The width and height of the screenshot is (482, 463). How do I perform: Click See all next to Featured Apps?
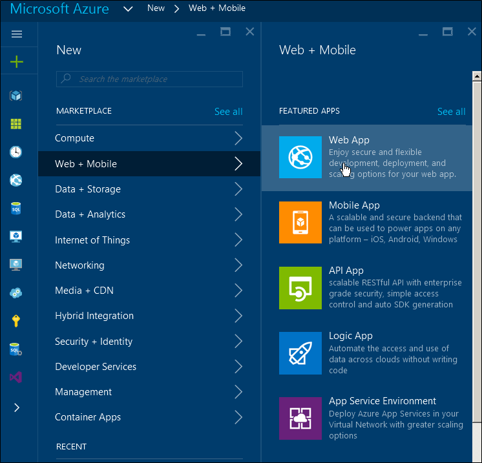click(x=451, y=112)
